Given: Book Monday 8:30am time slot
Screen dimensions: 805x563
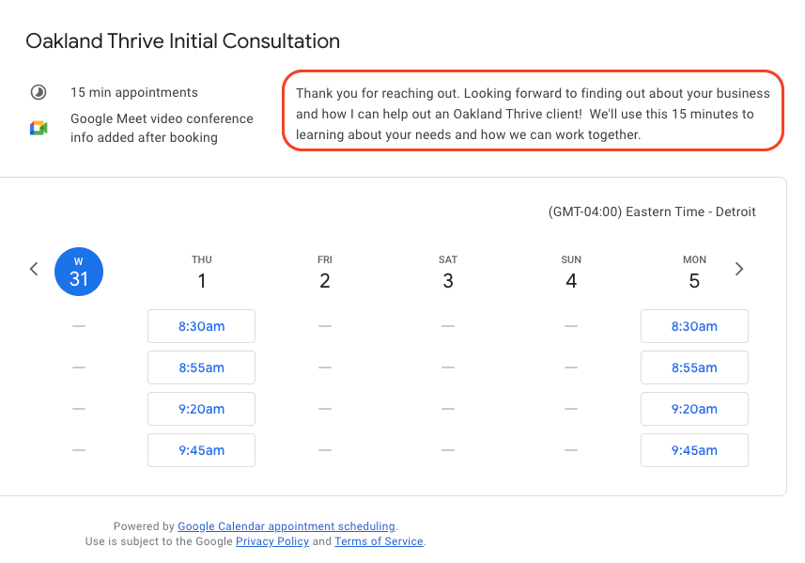Looking at the screenshot, I should [694, 326].
